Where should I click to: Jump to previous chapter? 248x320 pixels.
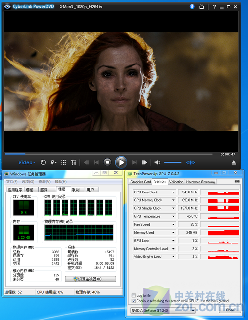coord(96,162)
